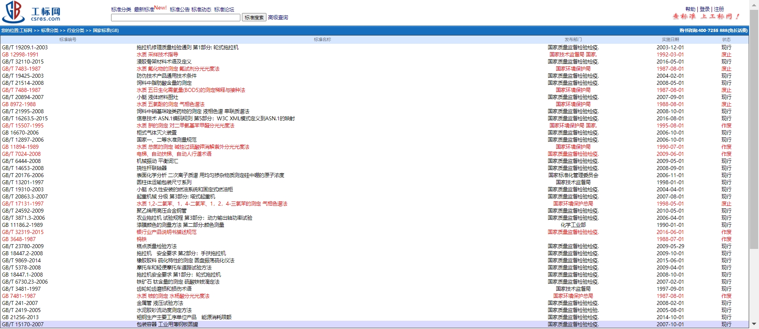
Task: Go to 标准公告 in top navigation
Action: click(x=179, y=9)
